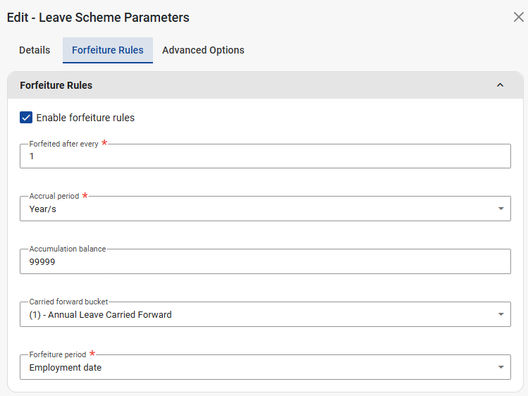The height and width of the screenshot is (396, 528).
Task: Open the Accrual period dropdown arrow
Action: (x=501, y=209)
